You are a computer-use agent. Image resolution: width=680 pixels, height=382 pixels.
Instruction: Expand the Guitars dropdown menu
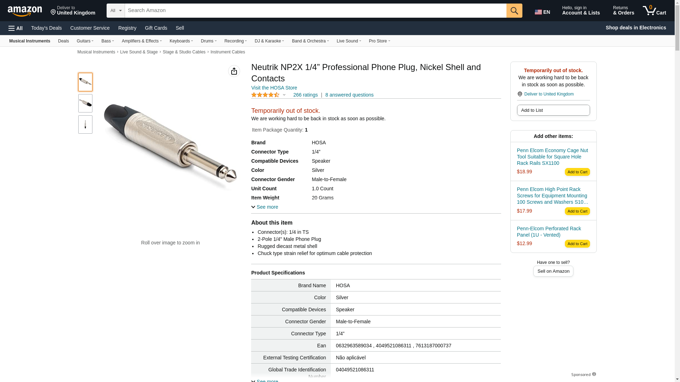[85, 41]
